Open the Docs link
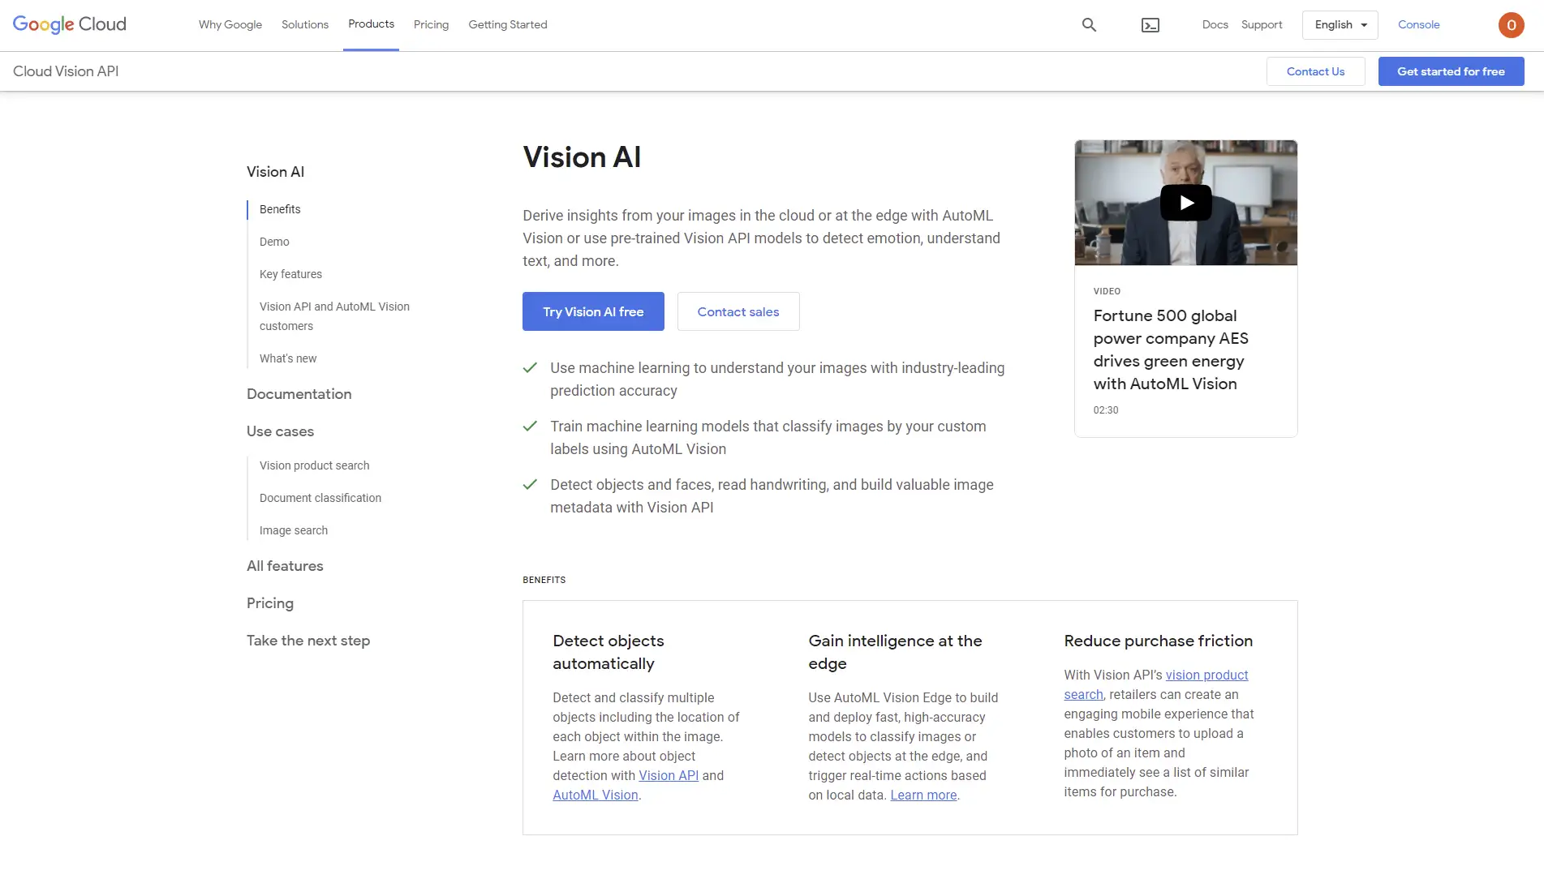This screenshot has width=1544, height=879. point(1215,25)
